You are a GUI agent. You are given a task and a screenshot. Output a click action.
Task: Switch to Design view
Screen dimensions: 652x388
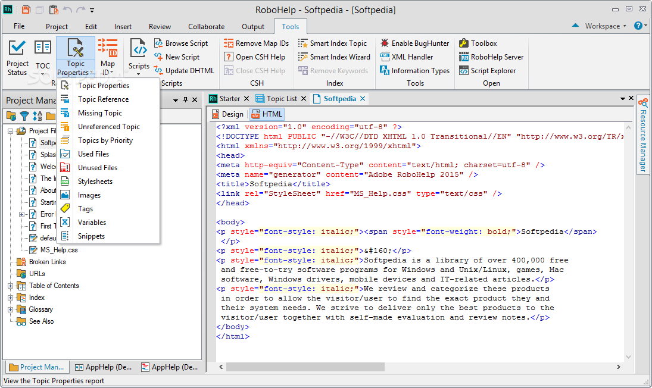227,114
